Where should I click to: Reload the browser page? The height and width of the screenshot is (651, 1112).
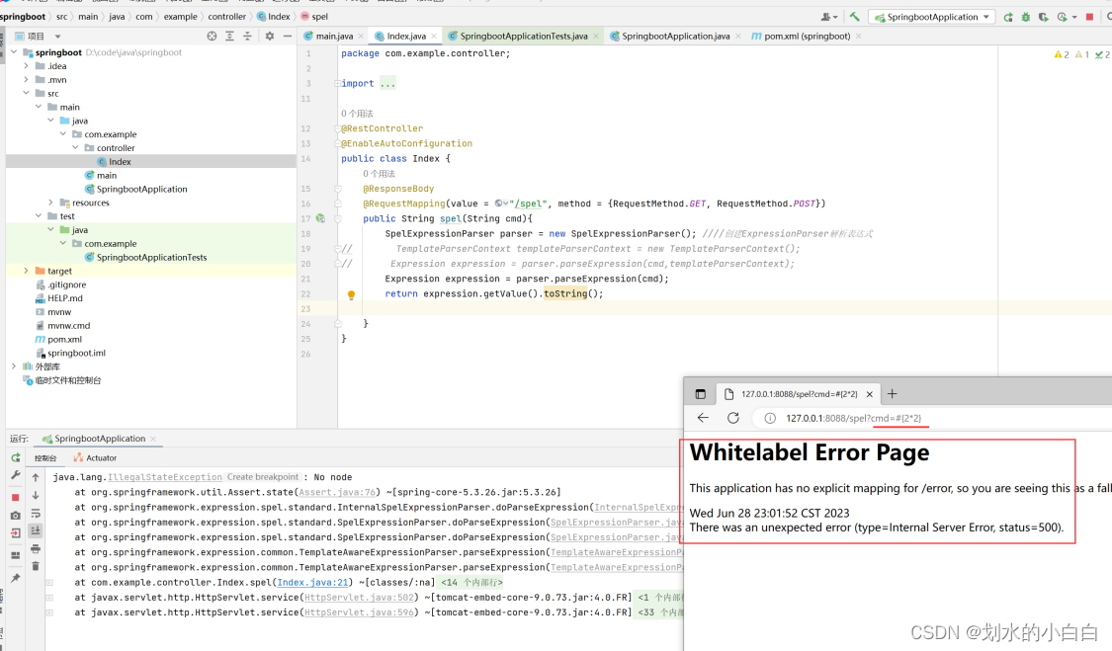[x=733, y=418]
